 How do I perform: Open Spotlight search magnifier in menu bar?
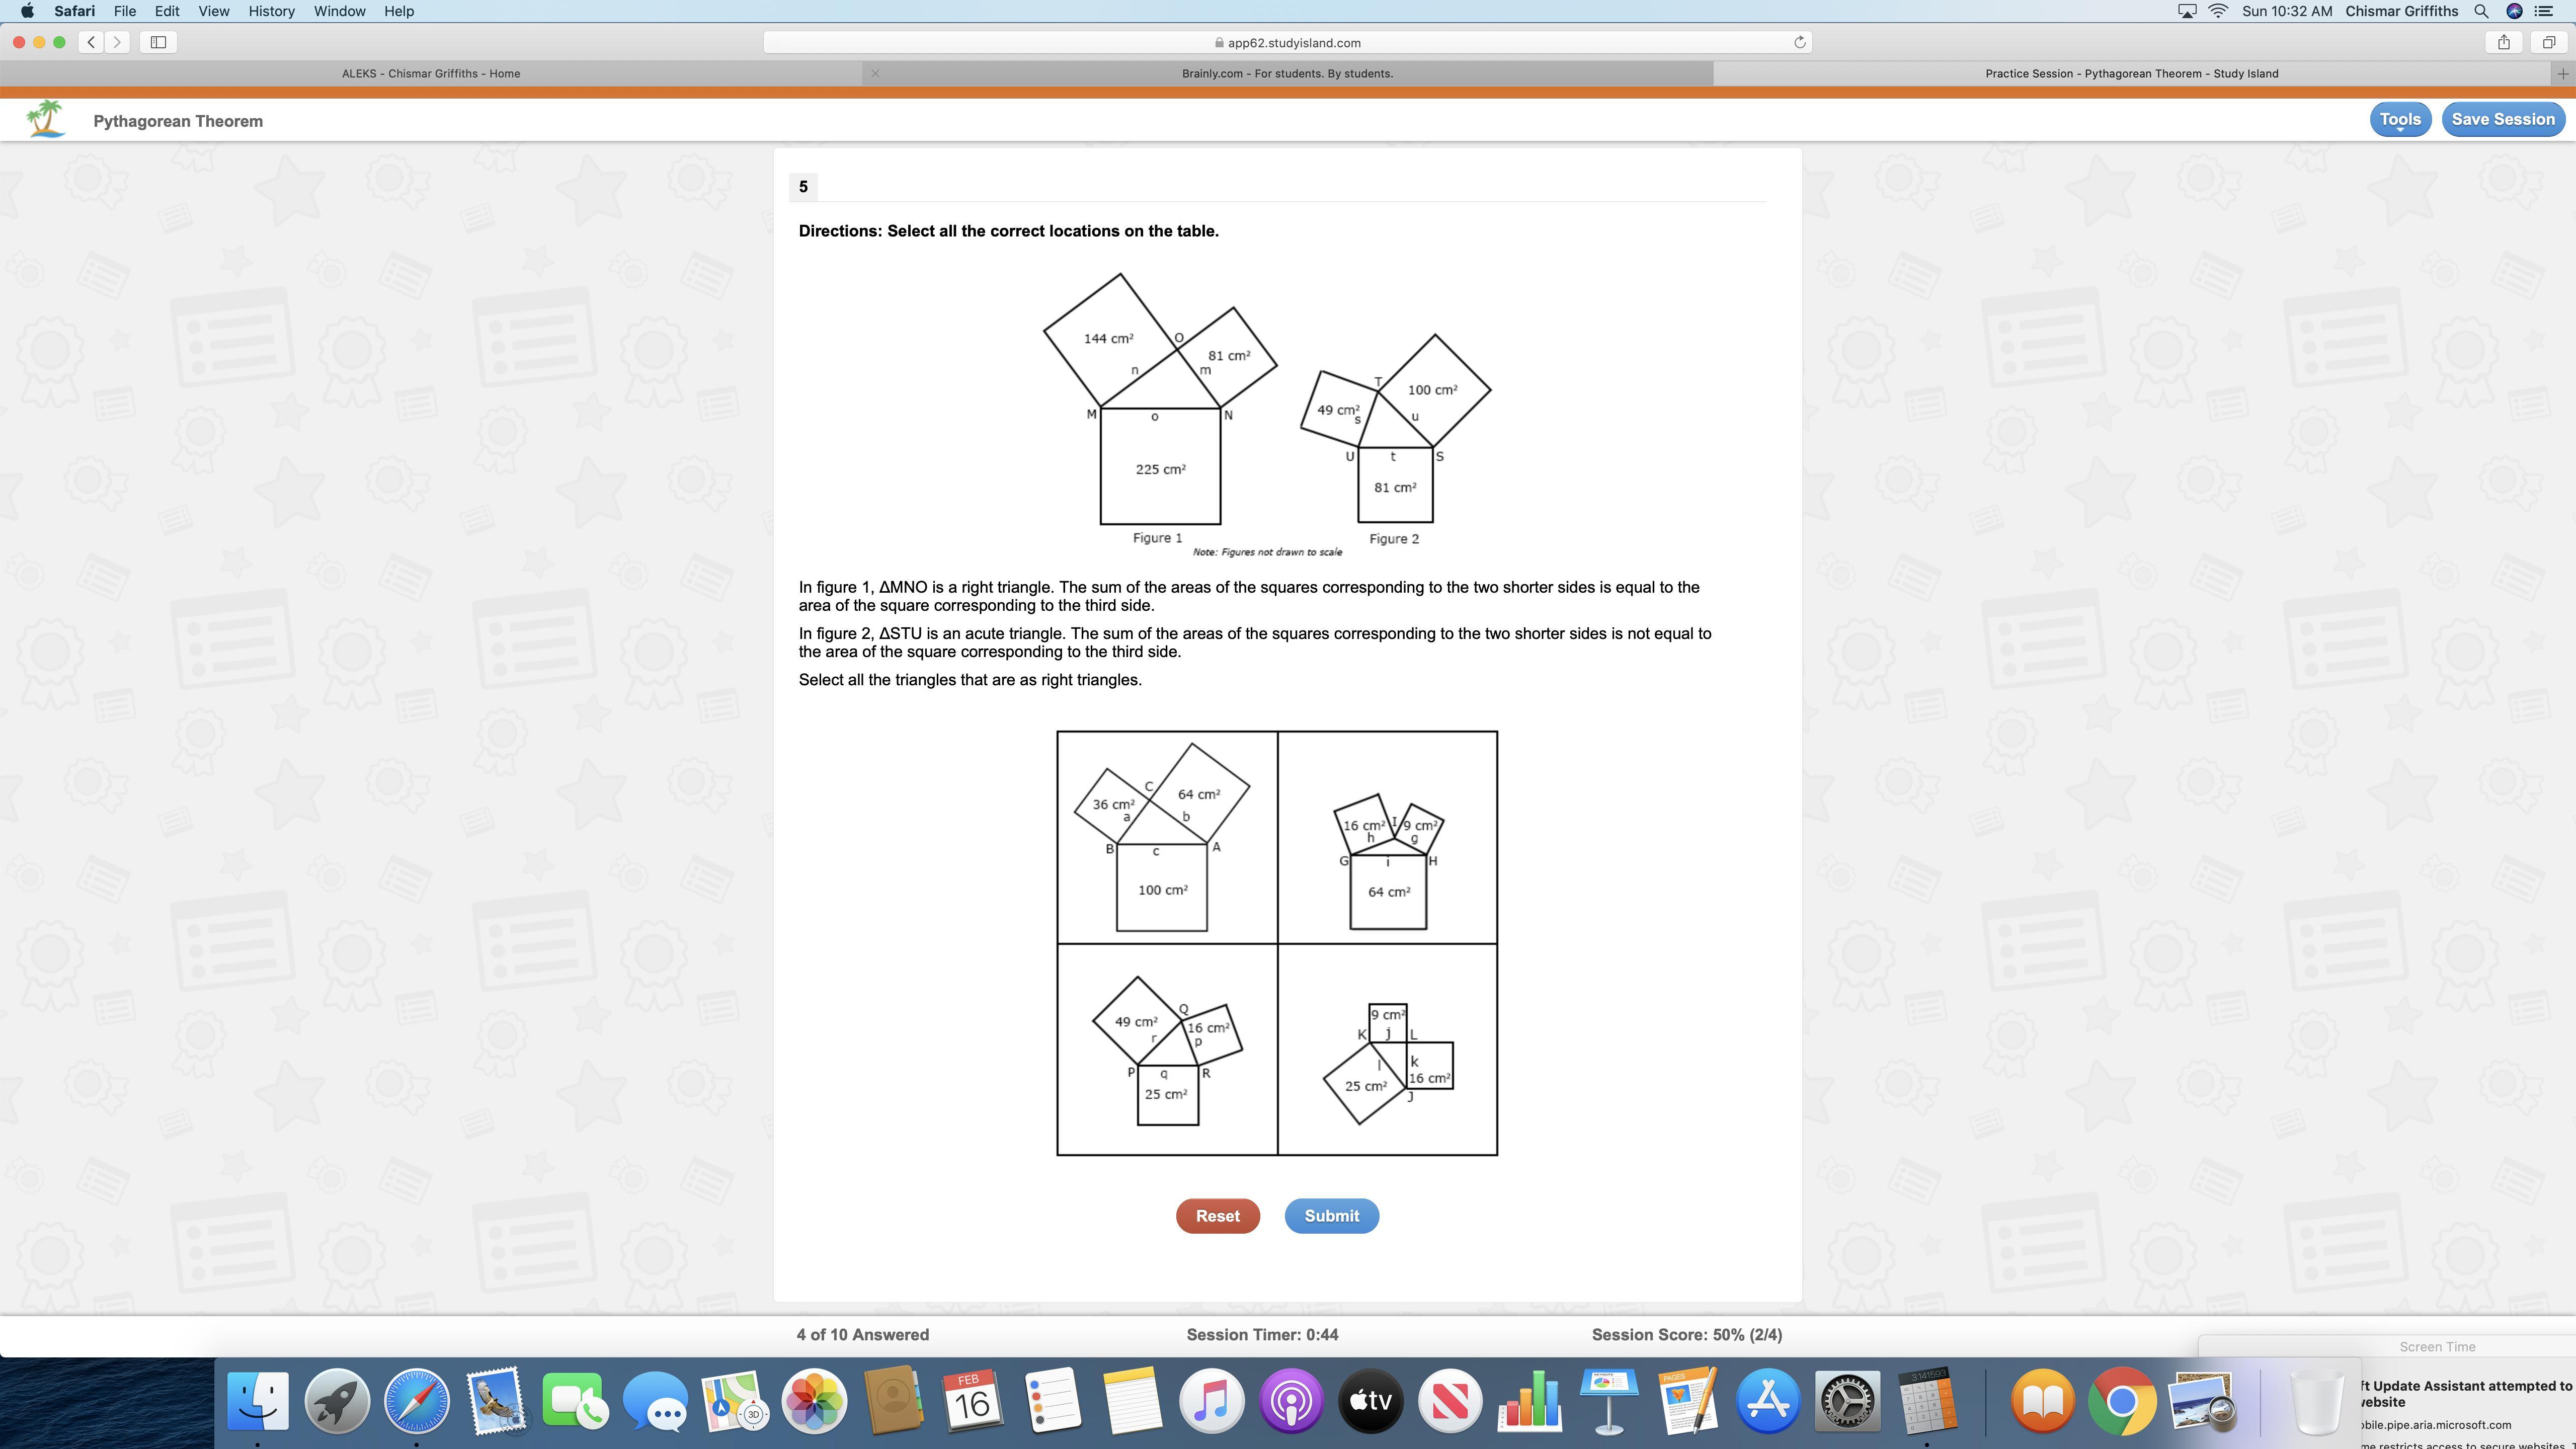click(2481, 11)
